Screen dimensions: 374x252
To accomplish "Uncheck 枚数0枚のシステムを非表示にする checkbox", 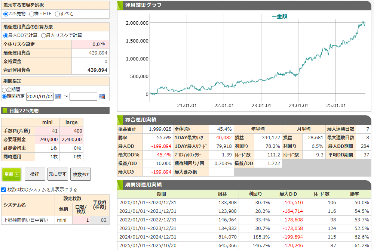I will [4, 189].
